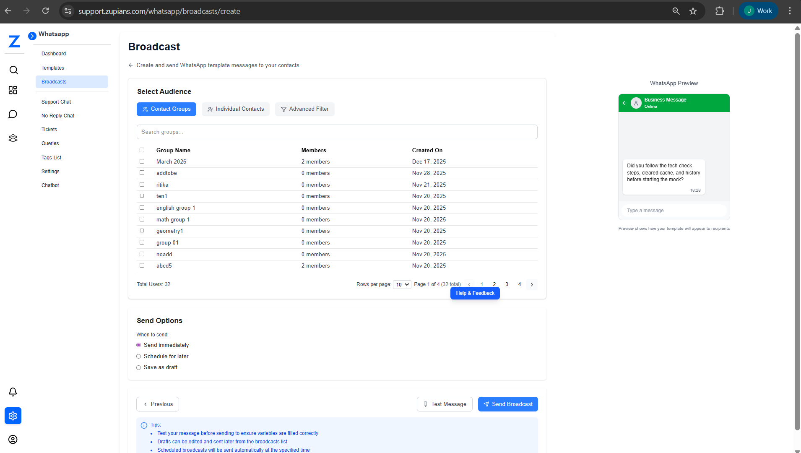The image size is (801, 453).
Task: Collapse the Whatsapp sidebar with blue chevron
Action: pos(32,36)
